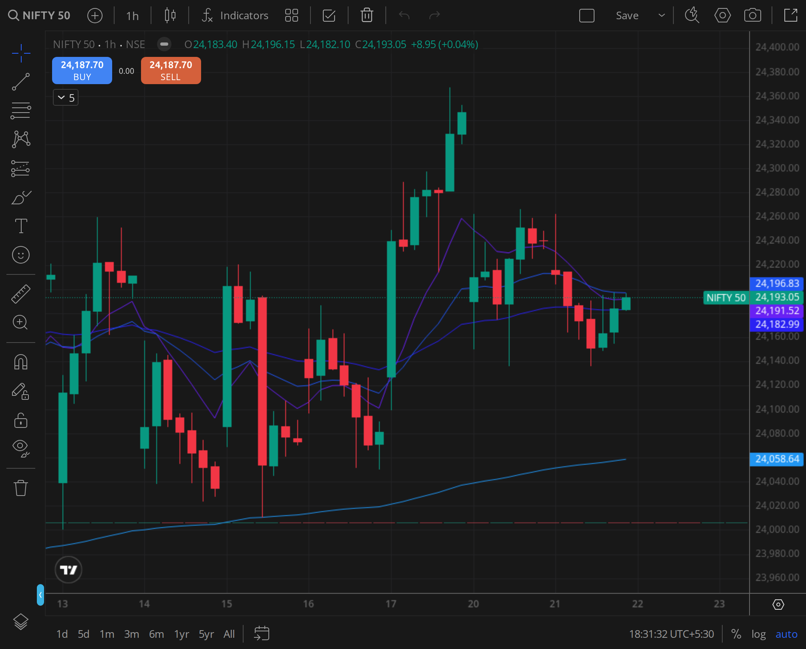Open the NIFTY 50 symbol search
Screen dimensions: 806x649
coord(39,16)
